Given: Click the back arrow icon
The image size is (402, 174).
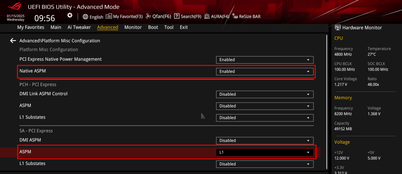Looking at the screenshot, I should 13,41.
